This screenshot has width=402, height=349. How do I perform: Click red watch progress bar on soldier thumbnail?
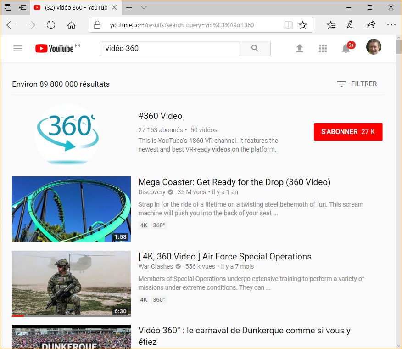(x=18, y=316)
